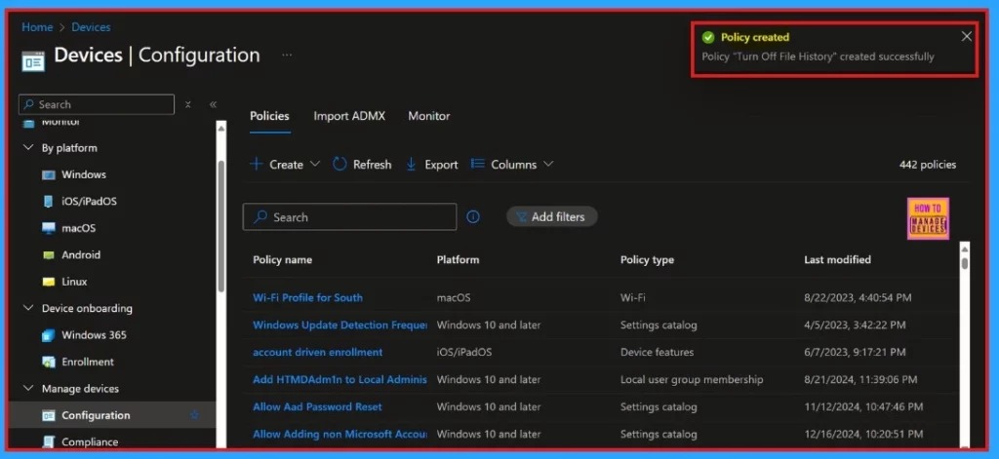Viewport: 999px width, 459px height.
Task: Click 'Local user group membership' type cell
Action: (692, 379)
